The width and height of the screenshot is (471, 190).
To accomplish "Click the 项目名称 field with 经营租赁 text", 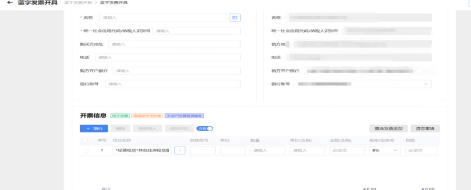I will [x=142, y=150].
